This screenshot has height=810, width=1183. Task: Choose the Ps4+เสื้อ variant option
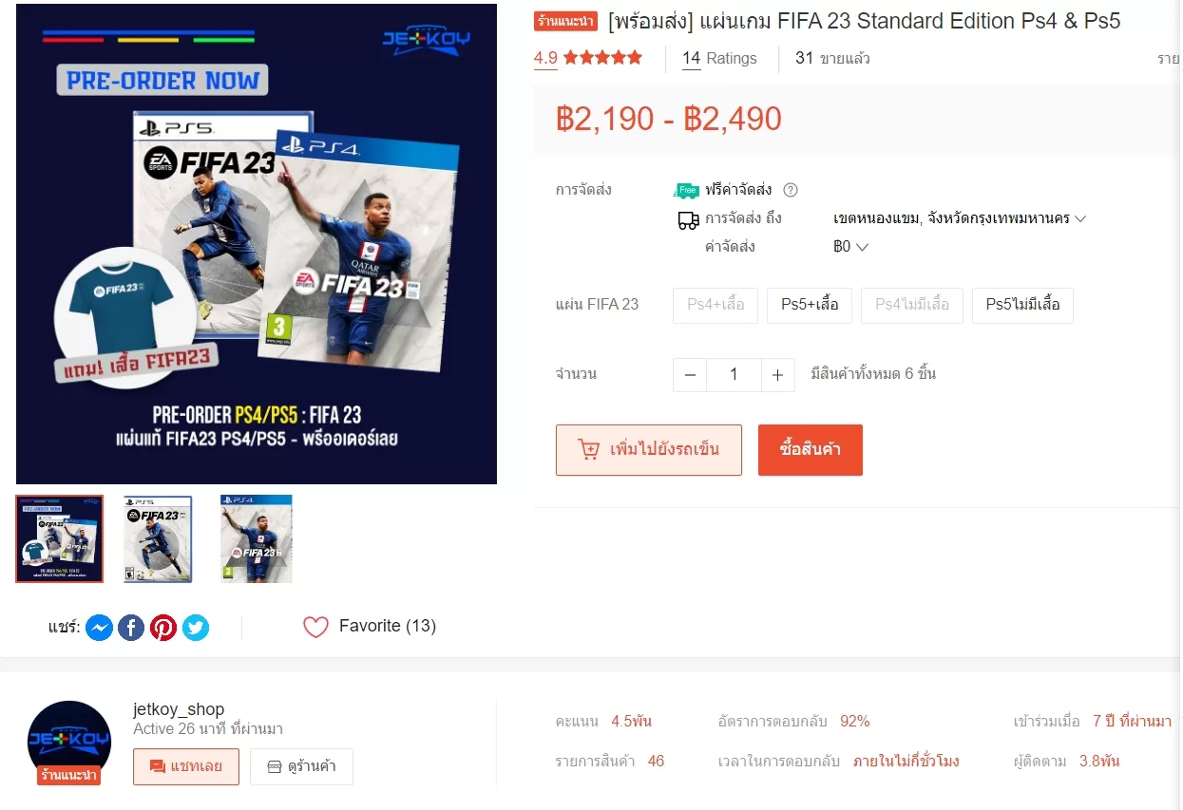(716, 305)
